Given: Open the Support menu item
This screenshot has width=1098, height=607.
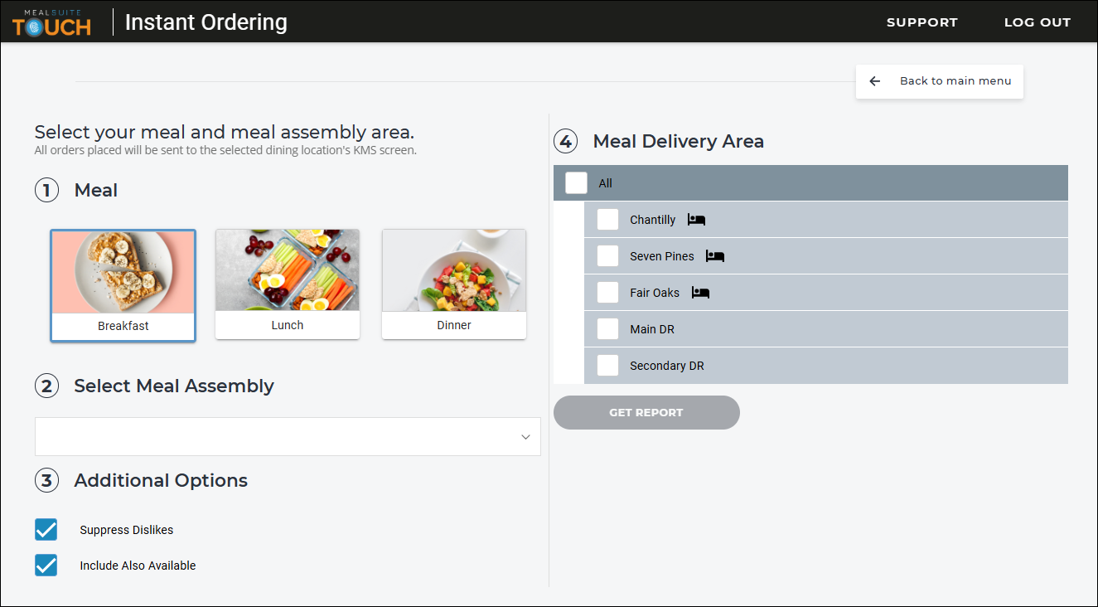Looking at the screenshot, I should (921, 22).
